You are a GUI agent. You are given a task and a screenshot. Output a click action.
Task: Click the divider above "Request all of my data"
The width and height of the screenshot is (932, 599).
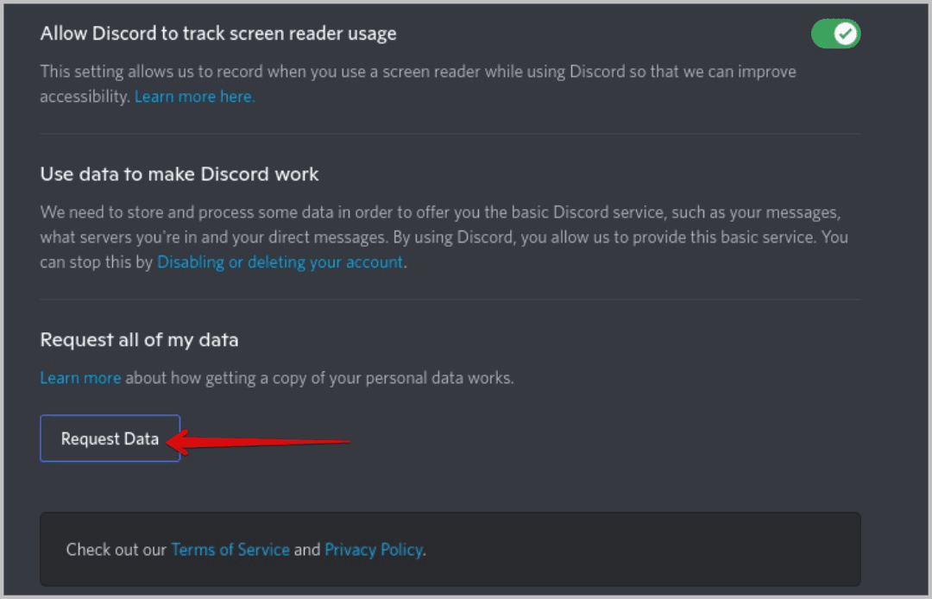[450, 299]
